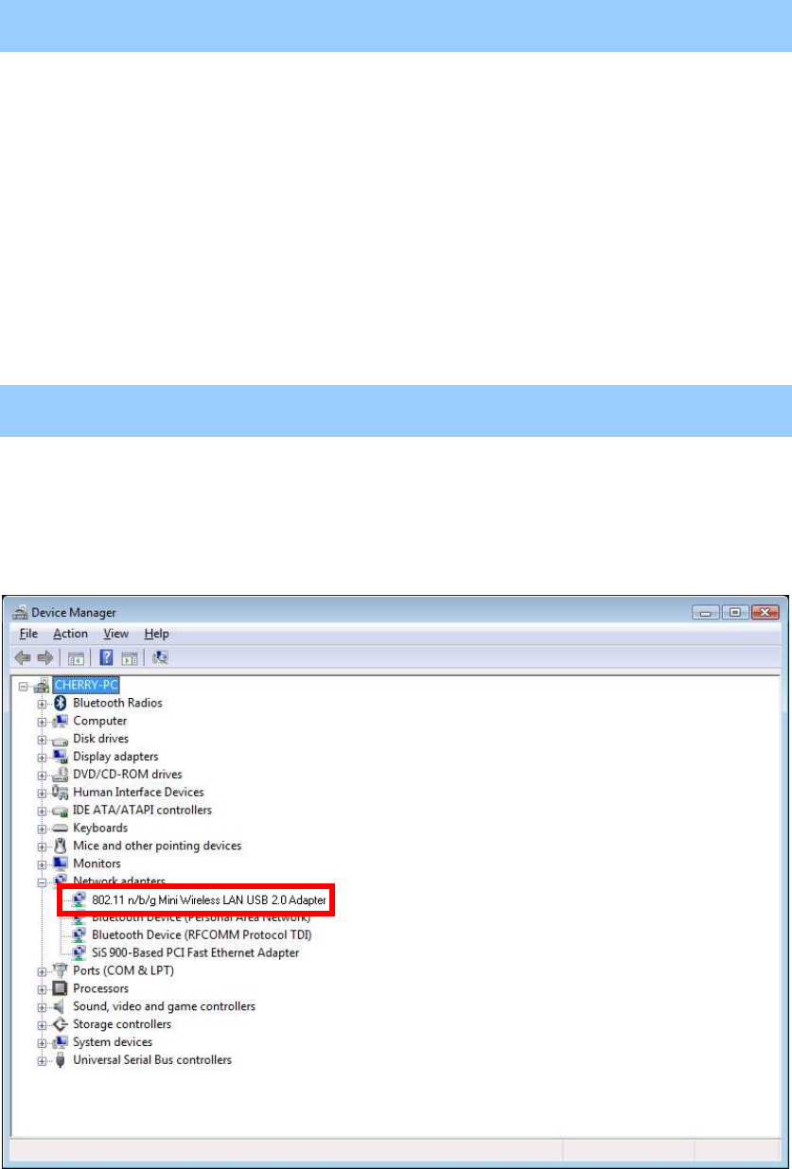Click the CHERRY-PC root computer icon

coord(44,685)
